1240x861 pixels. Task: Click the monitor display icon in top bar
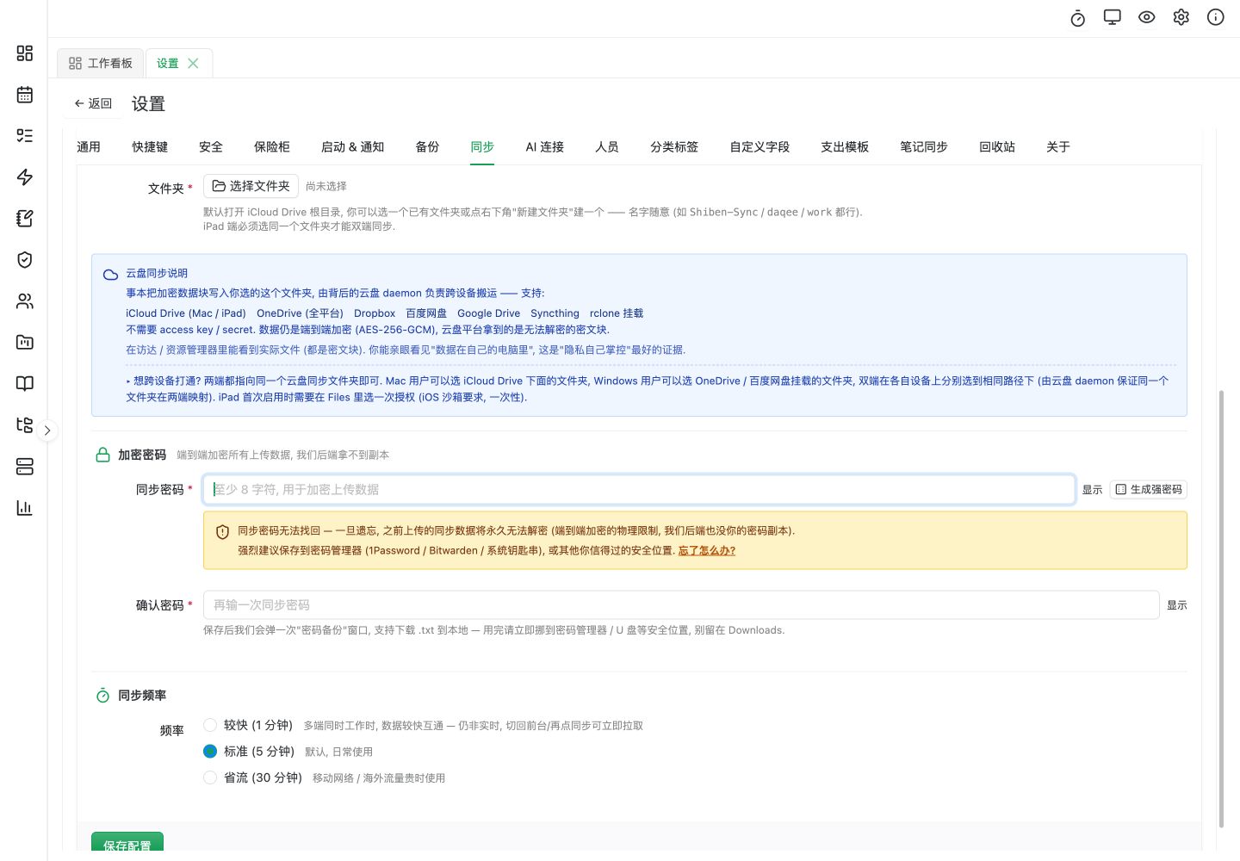(1113, 17)
